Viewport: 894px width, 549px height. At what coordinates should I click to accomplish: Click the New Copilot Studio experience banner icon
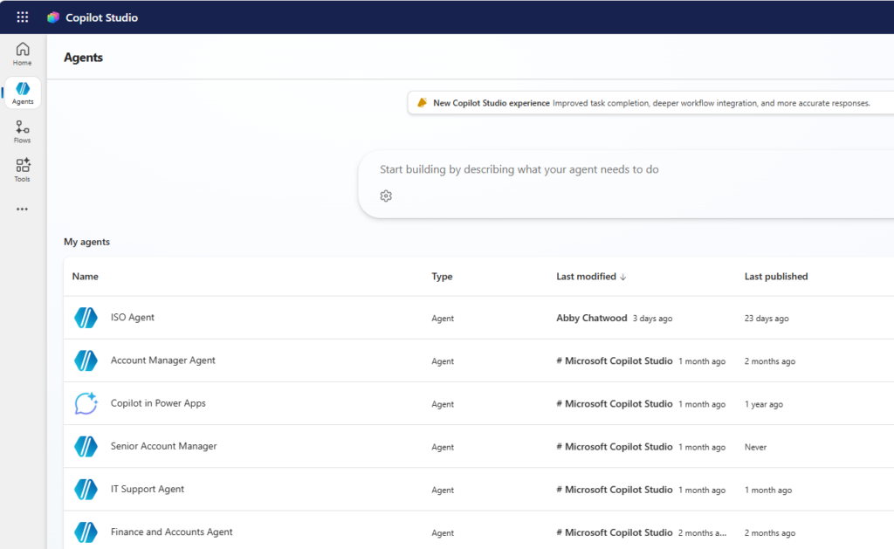click(x=422, y=103)
